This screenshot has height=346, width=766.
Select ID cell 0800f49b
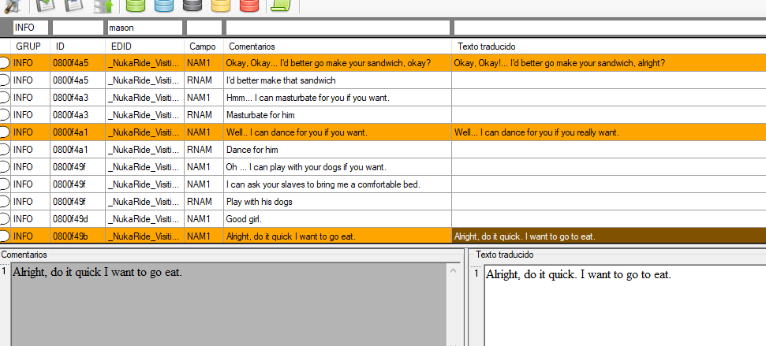pyautogui.click(x=78, y=236)
